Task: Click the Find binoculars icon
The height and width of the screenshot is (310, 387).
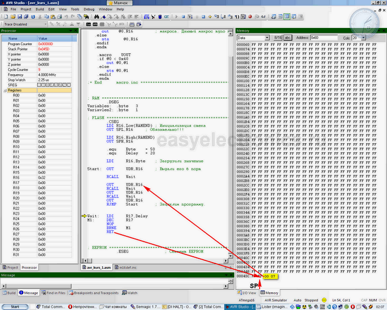Action: click(x=96, y=17)
